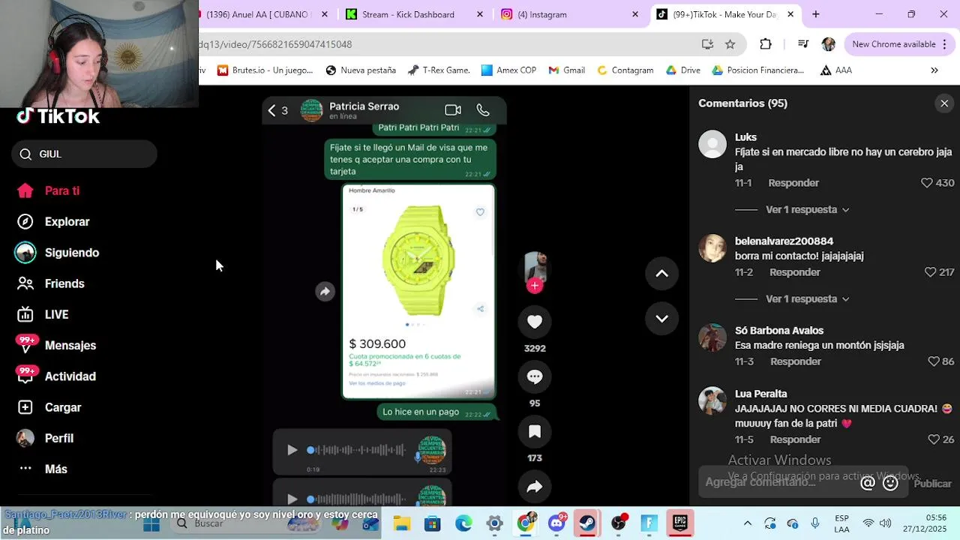Viewport: 960px width, 540px height.
Task: Reply to Só Barbona Avalos's comment
Action: pos(796,361)
